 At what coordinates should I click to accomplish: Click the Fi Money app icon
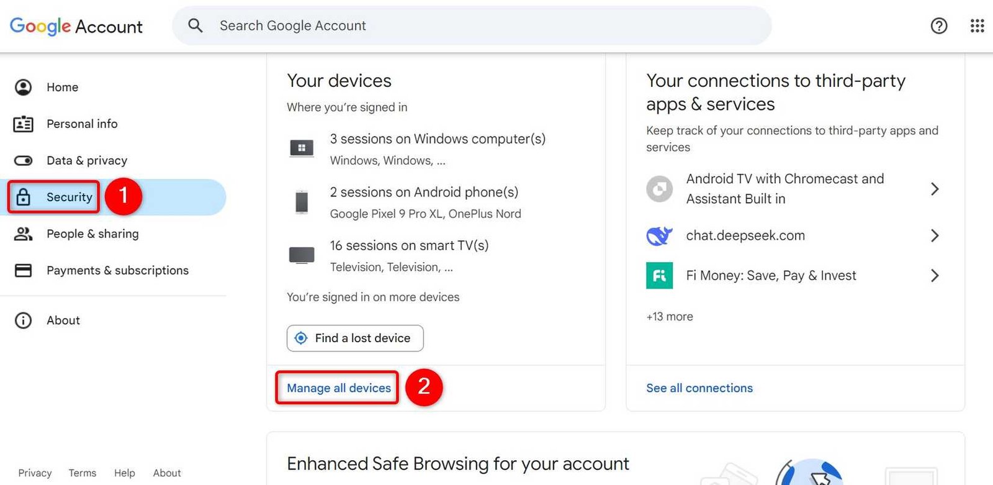[659, 275]
